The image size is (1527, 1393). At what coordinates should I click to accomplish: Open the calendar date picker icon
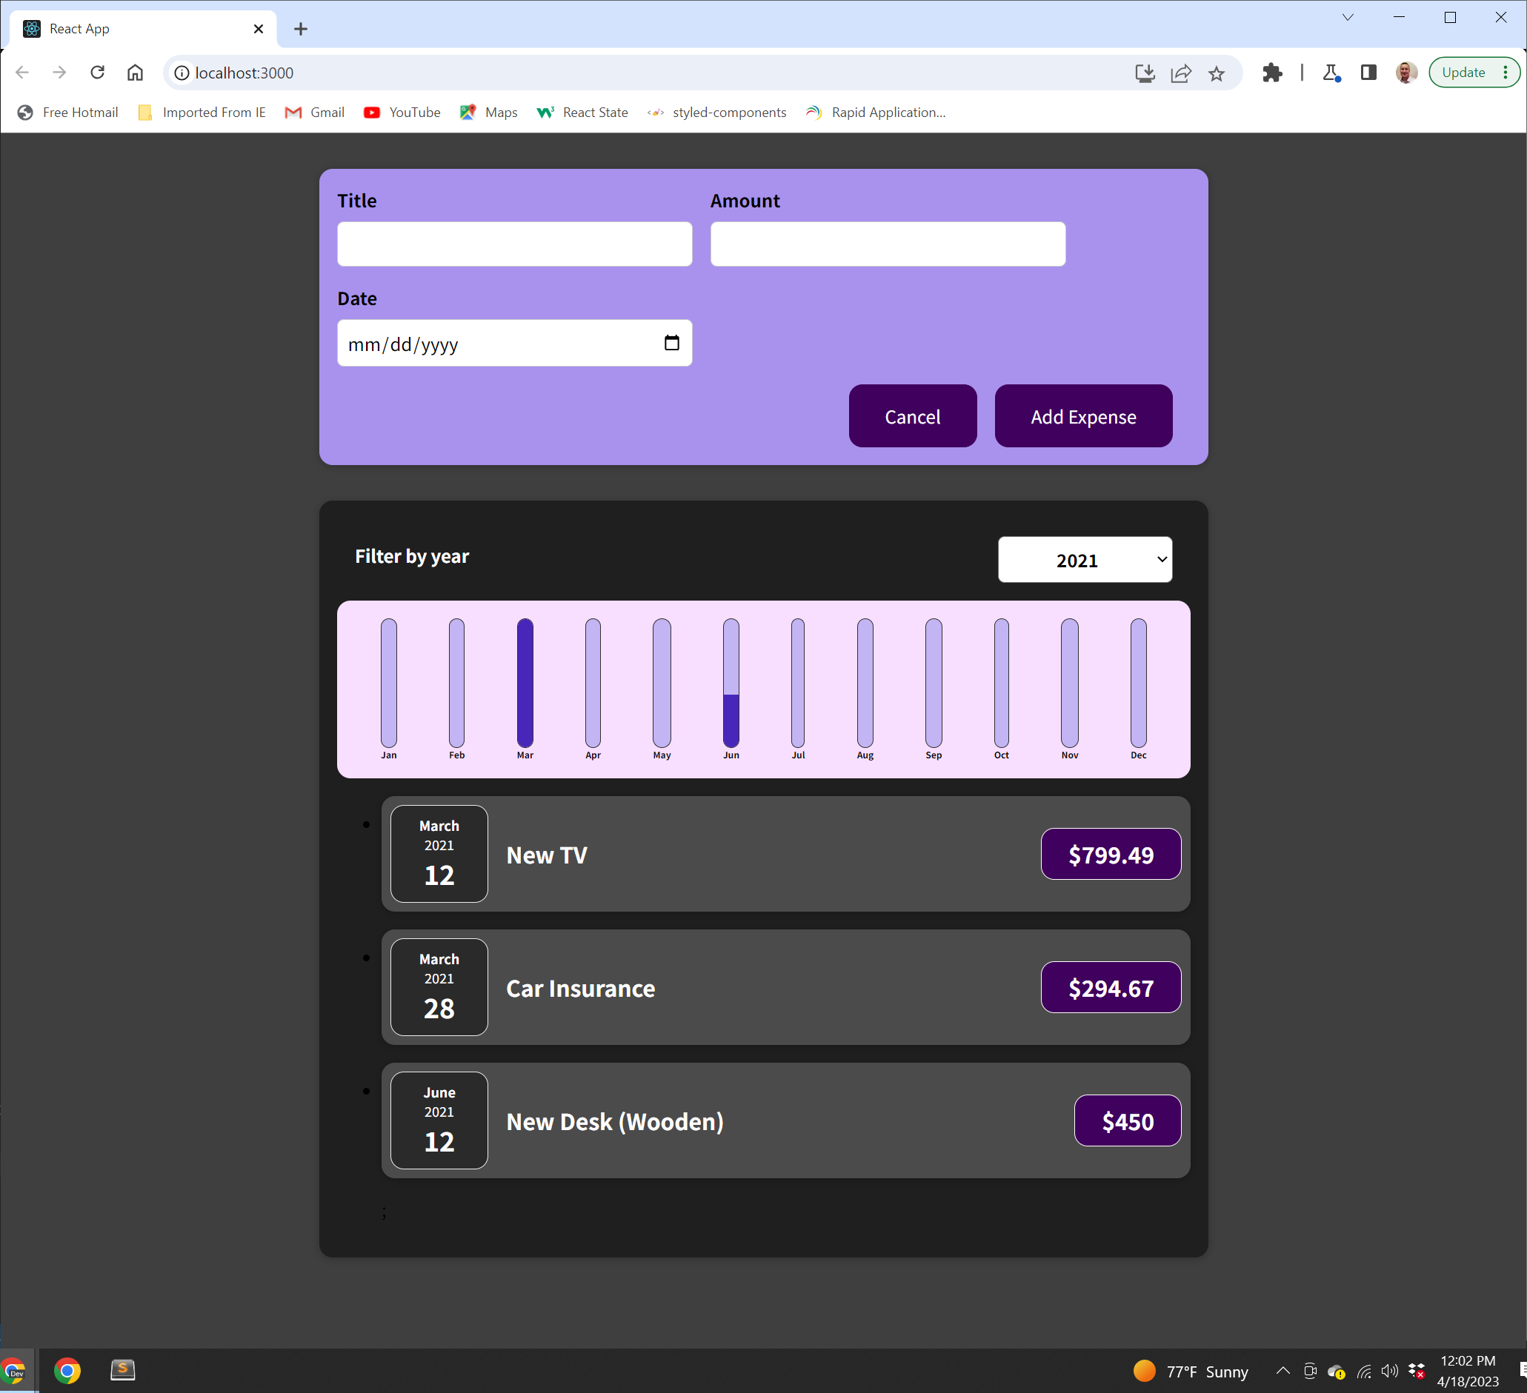pos(671,343)
